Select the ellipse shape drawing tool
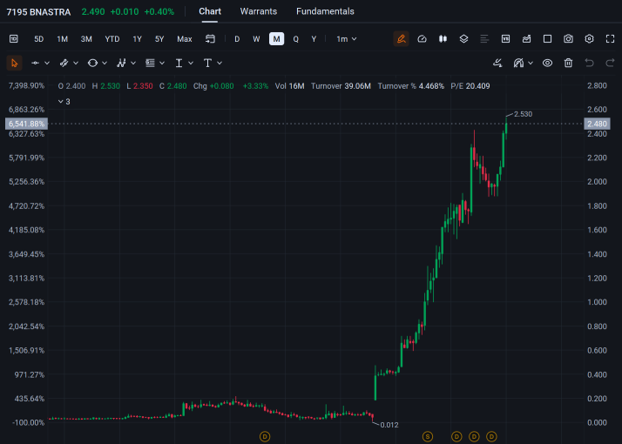The image size is (622, 444). (92, 63)
